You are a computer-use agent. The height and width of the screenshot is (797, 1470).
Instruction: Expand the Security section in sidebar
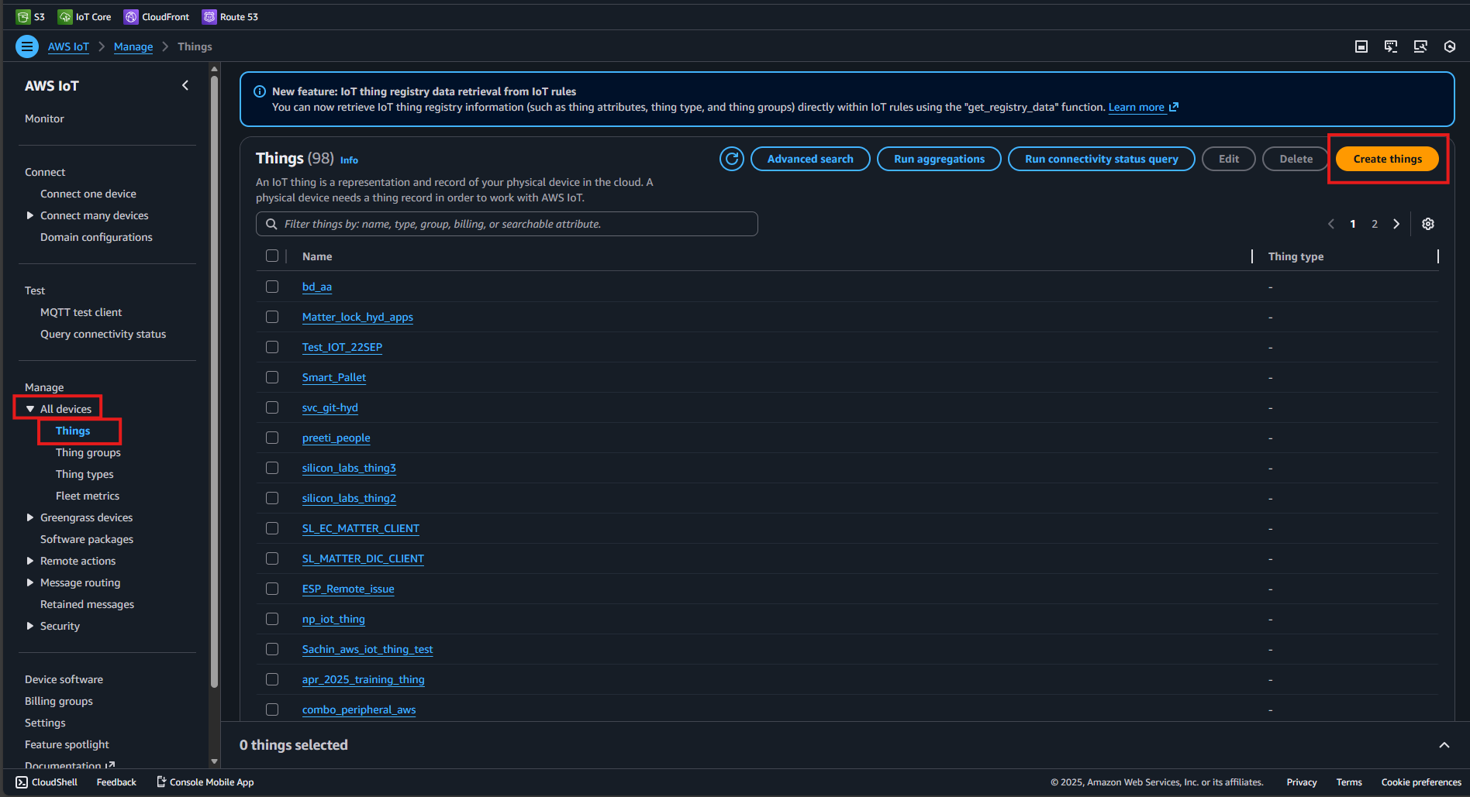[x=30, y=626]
